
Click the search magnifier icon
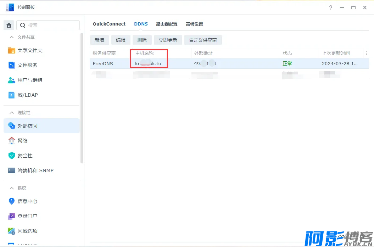click(23, 25)
